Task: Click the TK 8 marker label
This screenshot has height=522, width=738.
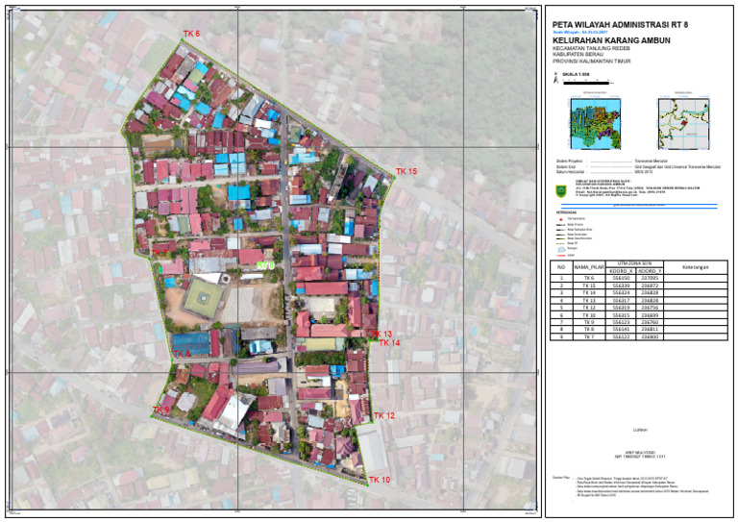Action: click(x=183, y=354)
